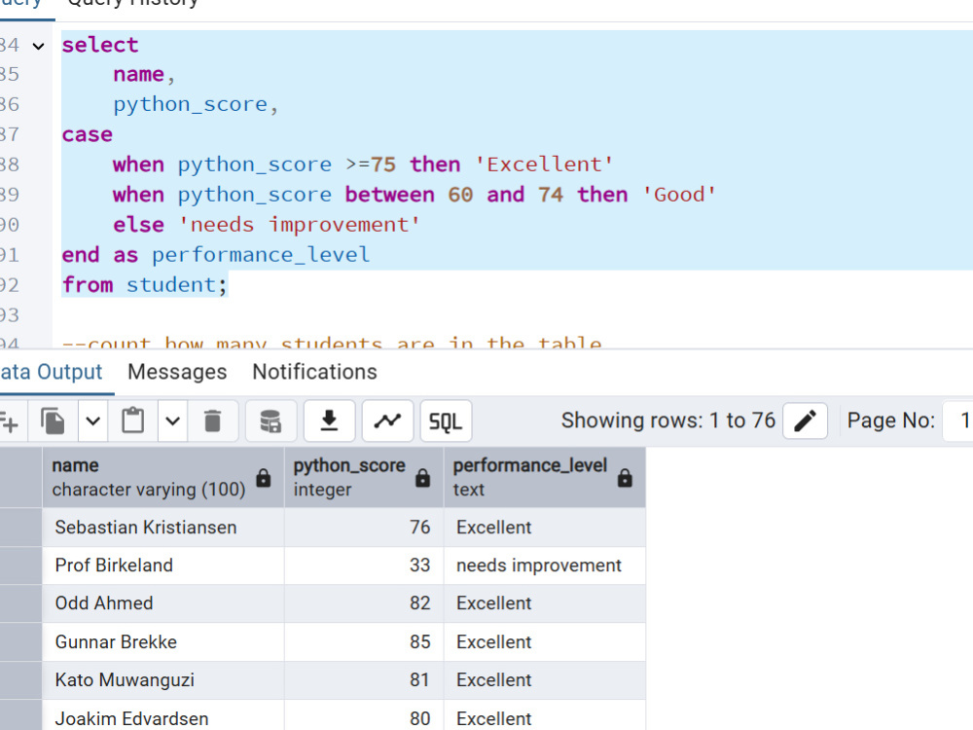Click the python_score value 33

click(x=364, y=566)
